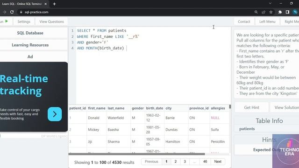Expand SQL Database section
This screenshot has height=168, width=299.
tap(30, 33)
